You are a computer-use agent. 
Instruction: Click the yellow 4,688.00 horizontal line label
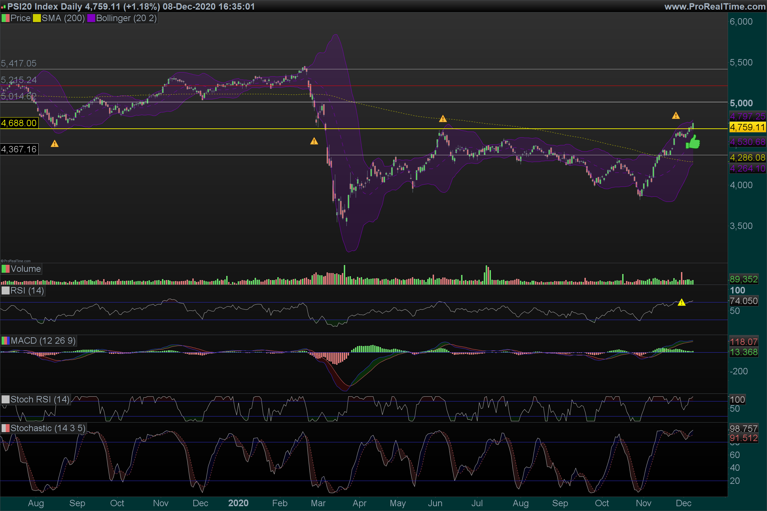[x=19, y=123]
